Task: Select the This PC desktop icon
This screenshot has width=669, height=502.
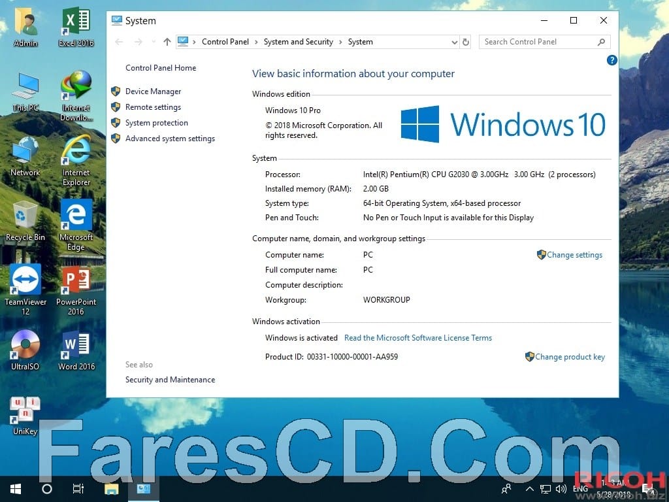Action: tap(25, 92)
